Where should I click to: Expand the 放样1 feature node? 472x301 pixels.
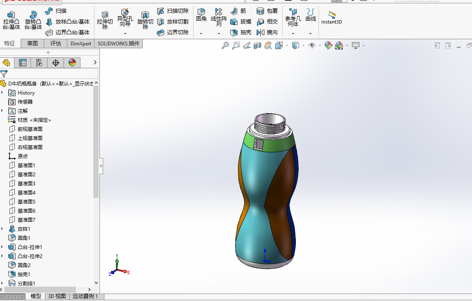[x=2, y=229]
